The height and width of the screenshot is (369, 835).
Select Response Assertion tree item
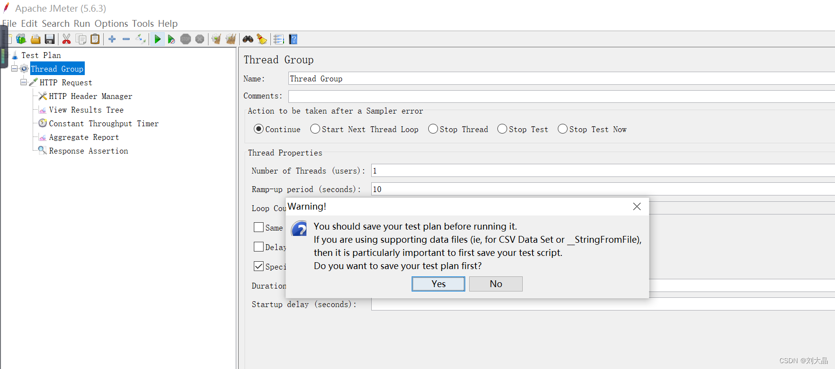click(89, 151)
